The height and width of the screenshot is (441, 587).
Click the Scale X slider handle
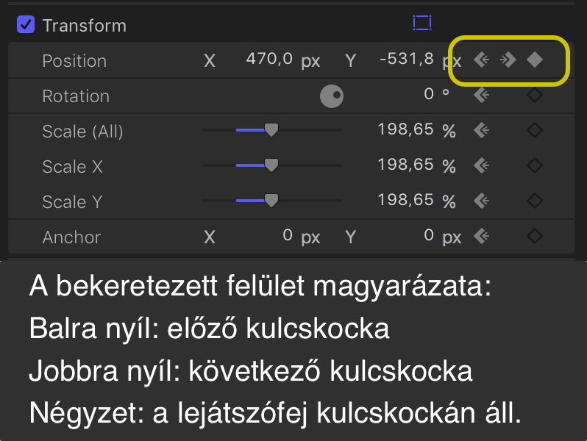(271, 165)
